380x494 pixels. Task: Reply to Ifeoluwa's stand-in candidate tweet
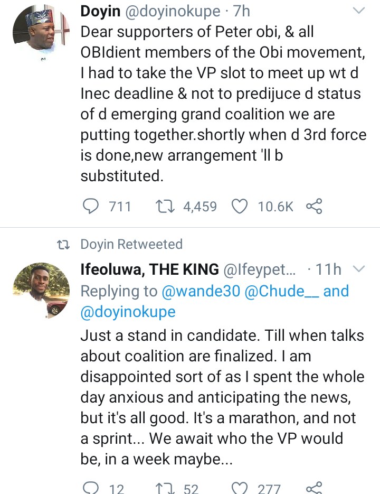(92, 487)
